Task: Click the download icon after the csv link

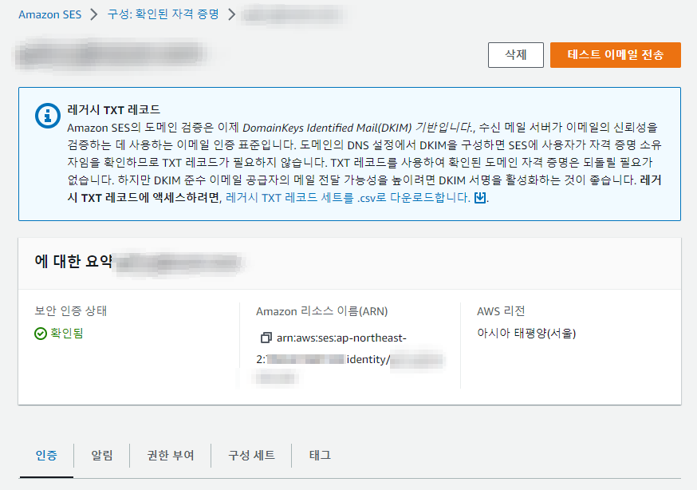Action: [479, 197]
